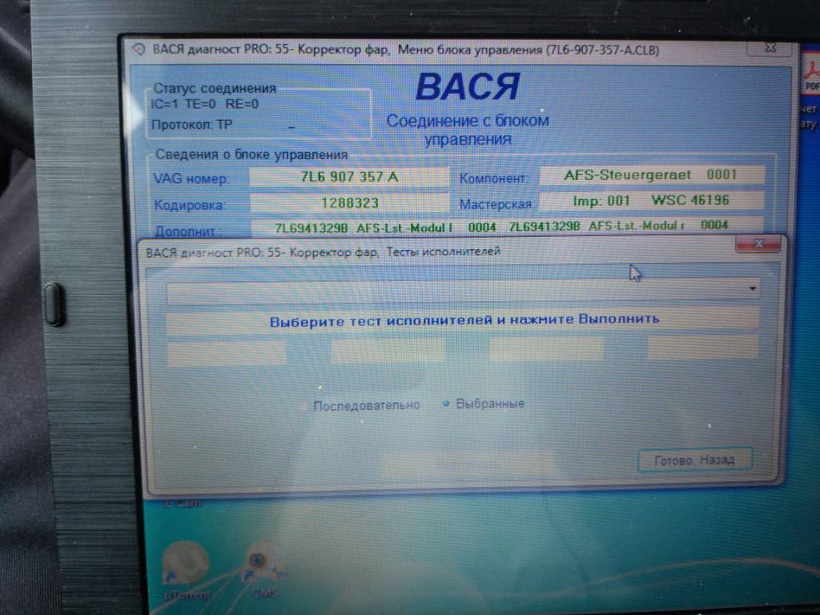Viewport: 820px width, 615px height.
Task: Click the third empty measurement field in dialog
Action: [546, 349]
